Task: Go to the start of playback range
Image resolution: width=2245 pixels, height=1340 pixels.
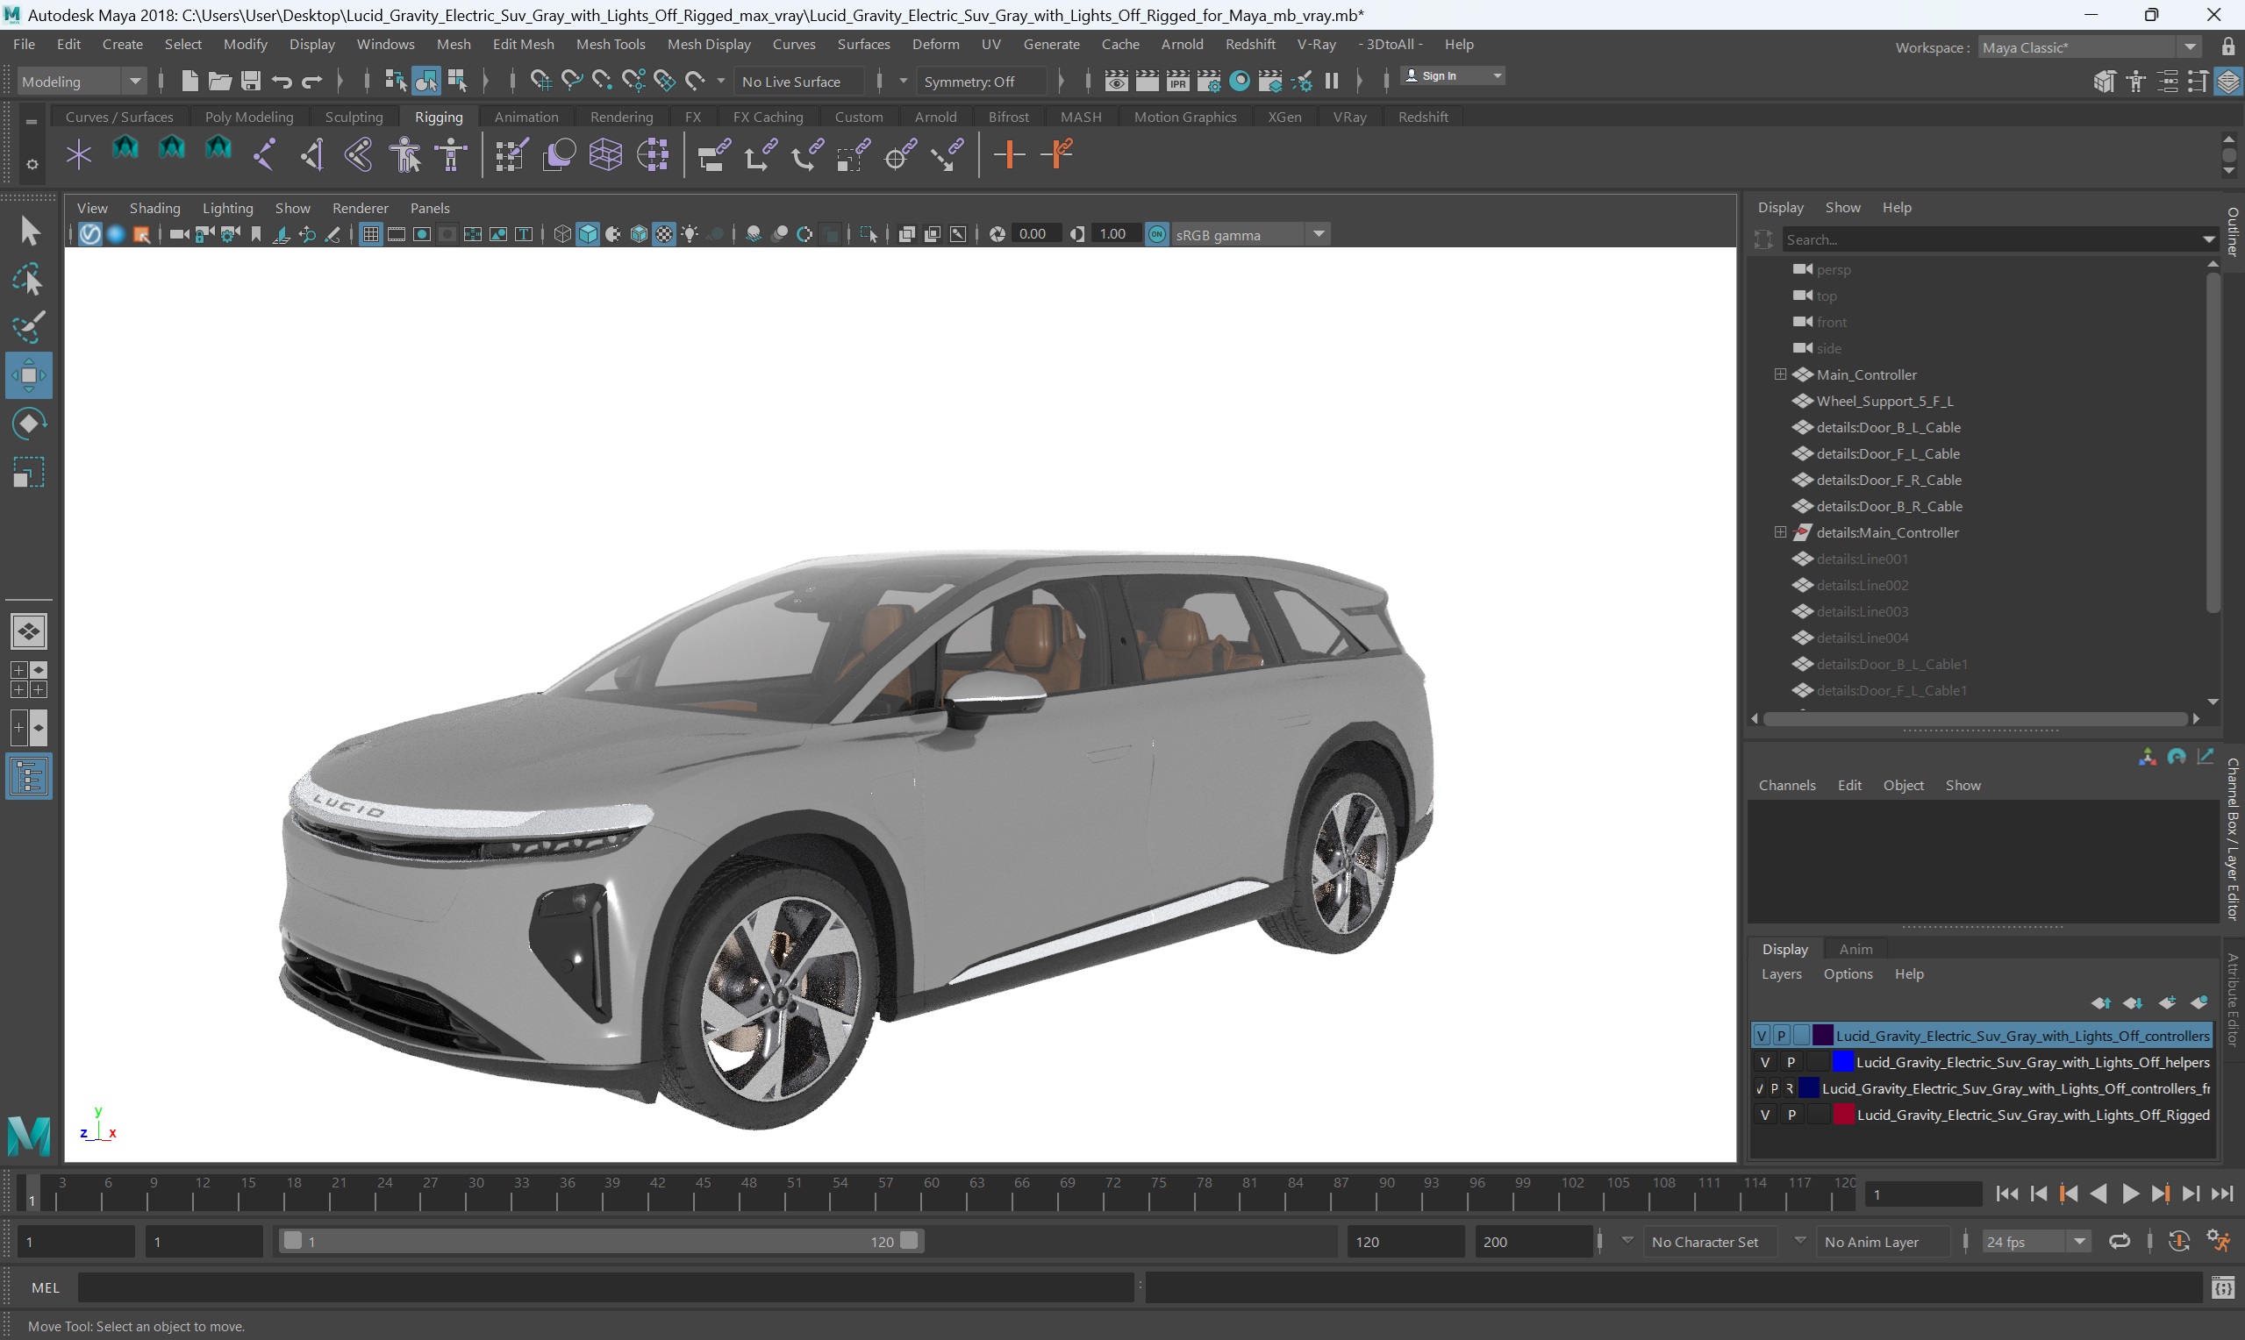Action: click(2006, 1194)
